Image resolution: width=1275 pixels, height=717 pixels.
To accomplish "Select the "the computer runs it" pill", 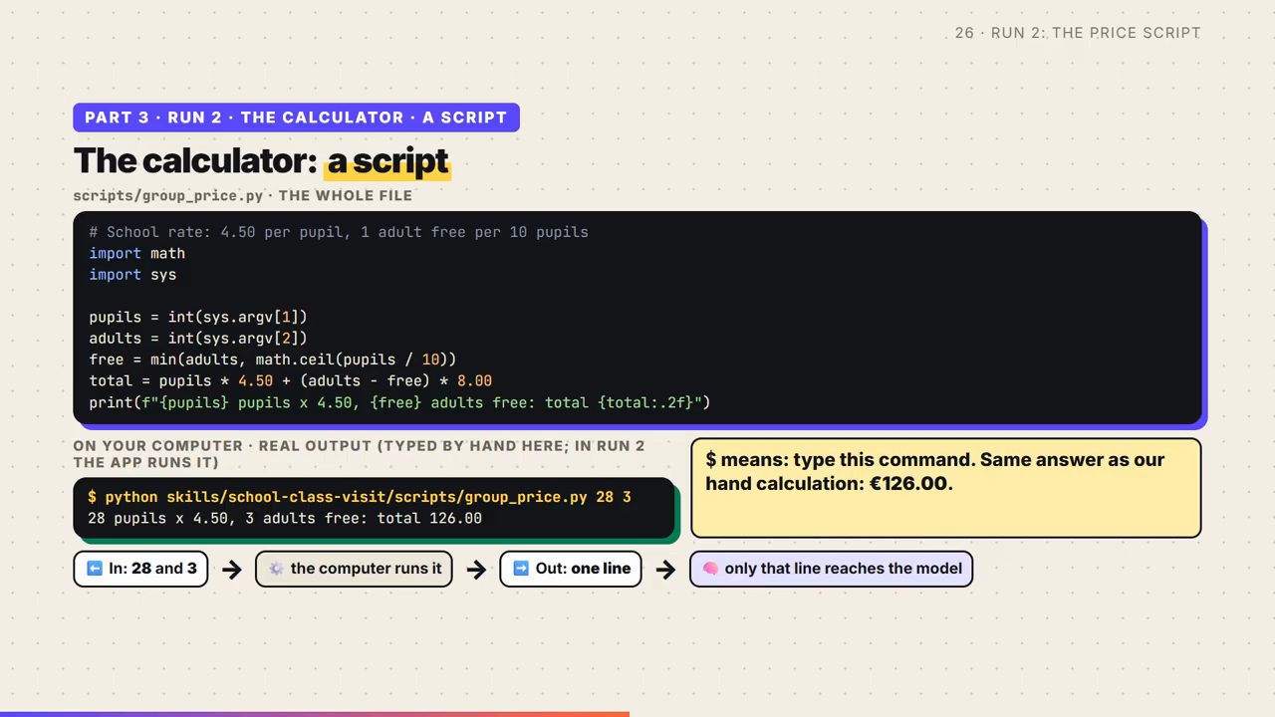I will coord(355,569).
